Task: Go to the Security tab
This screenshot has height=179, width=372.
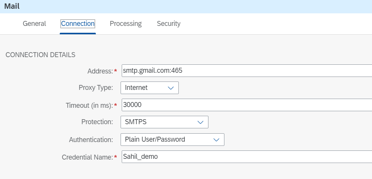Action: point(169,24)
